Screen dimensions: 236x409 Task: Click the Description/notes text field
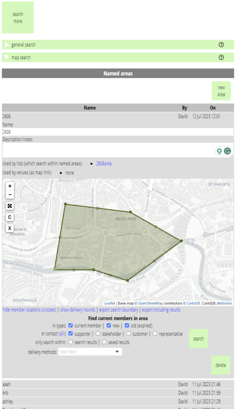(118, 150)
